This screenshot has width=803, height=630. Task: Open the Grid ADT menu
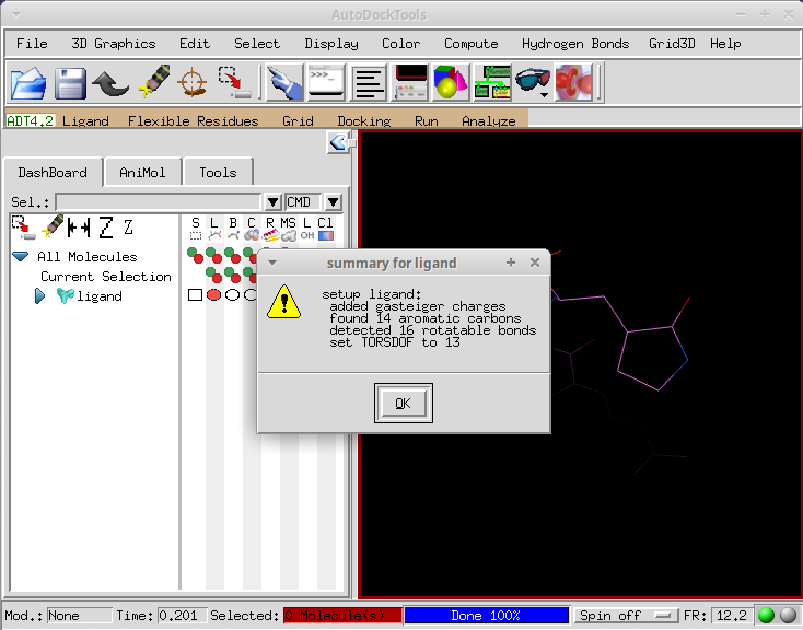click(x=298, y=121)
